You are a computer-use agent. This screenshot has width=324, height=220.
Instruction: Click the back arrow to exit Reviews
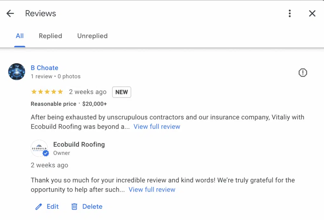(10, 13)
